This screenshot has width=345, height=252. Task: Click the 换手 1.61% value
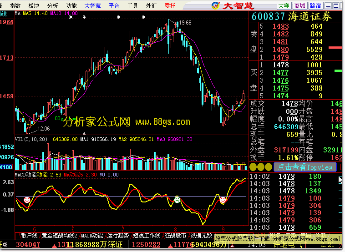coord(288,158)
